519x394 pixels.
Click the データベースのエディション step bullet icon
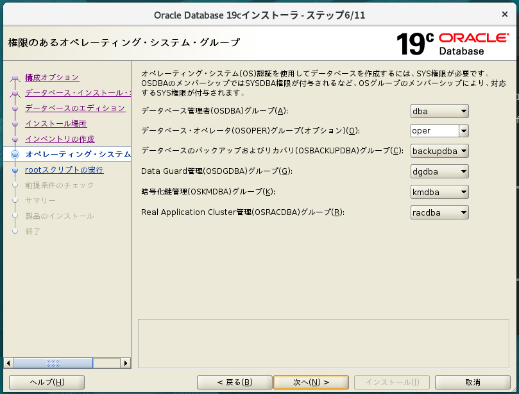point(15,108)
